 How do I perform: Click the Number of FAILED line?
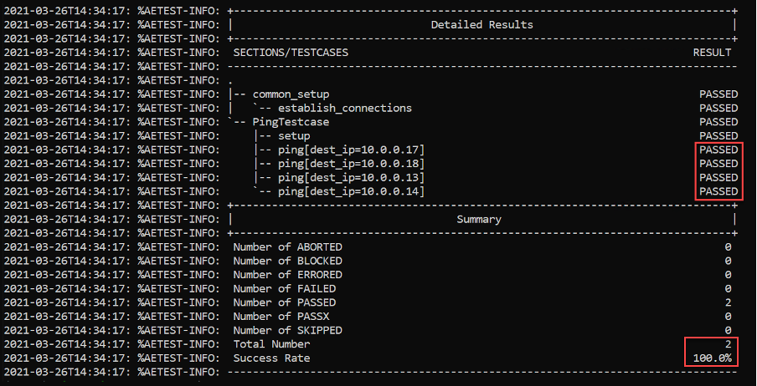[x=482, y=289]
